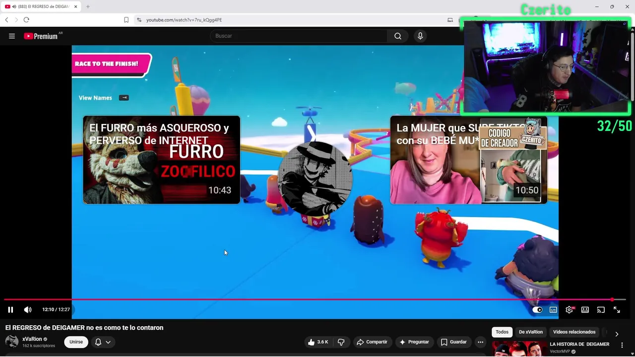Click the VectorMVP channel name
The width and height of the screenshot is (635, 357).
560,352
